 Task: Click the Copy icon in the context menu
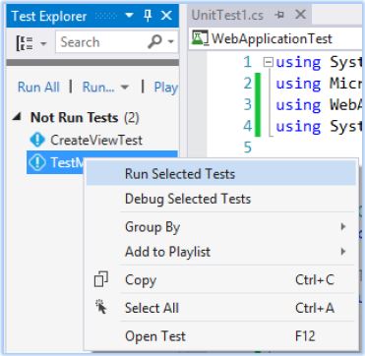click(x=101, y=279)
